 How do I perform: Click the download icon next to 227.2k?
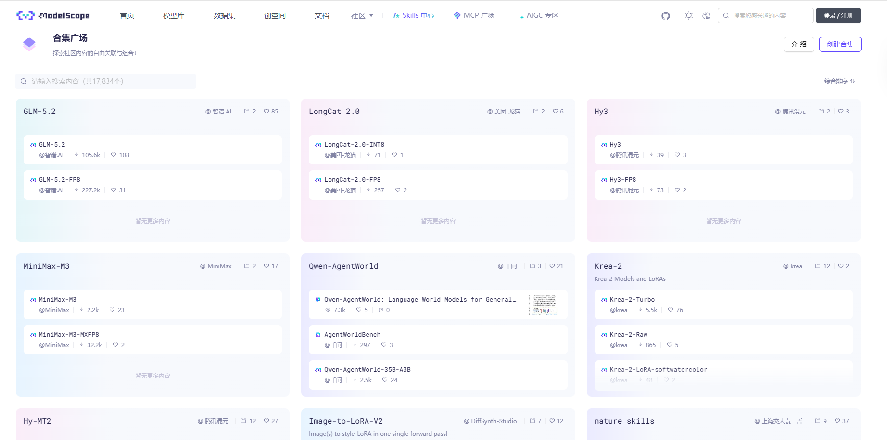coord(76,190)
